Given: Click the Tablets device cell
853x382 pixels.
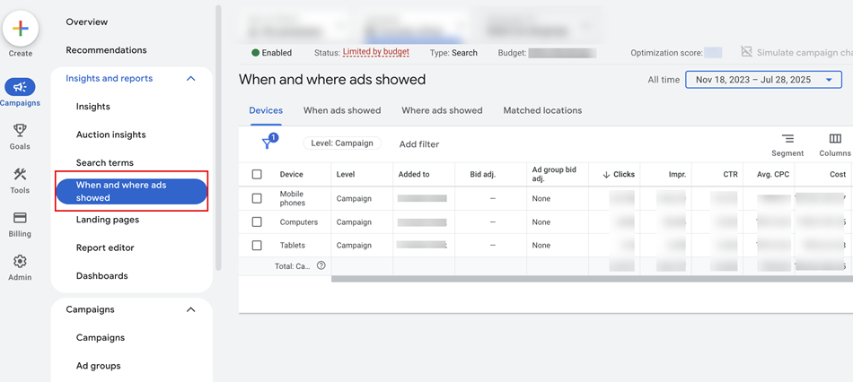Looking at the screenshot, I should pos(292,246).
